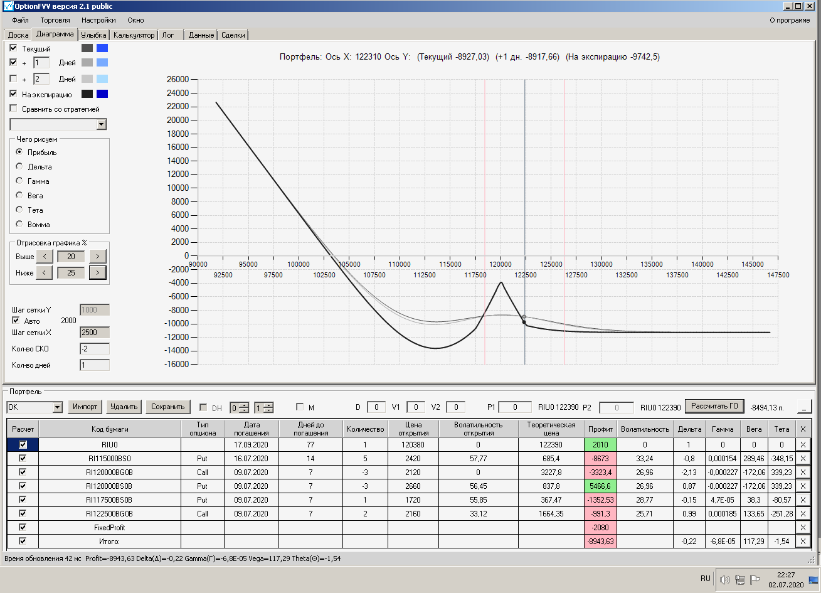
Task: Remove the FixedProfit row with its X icon
Action: 803,527
